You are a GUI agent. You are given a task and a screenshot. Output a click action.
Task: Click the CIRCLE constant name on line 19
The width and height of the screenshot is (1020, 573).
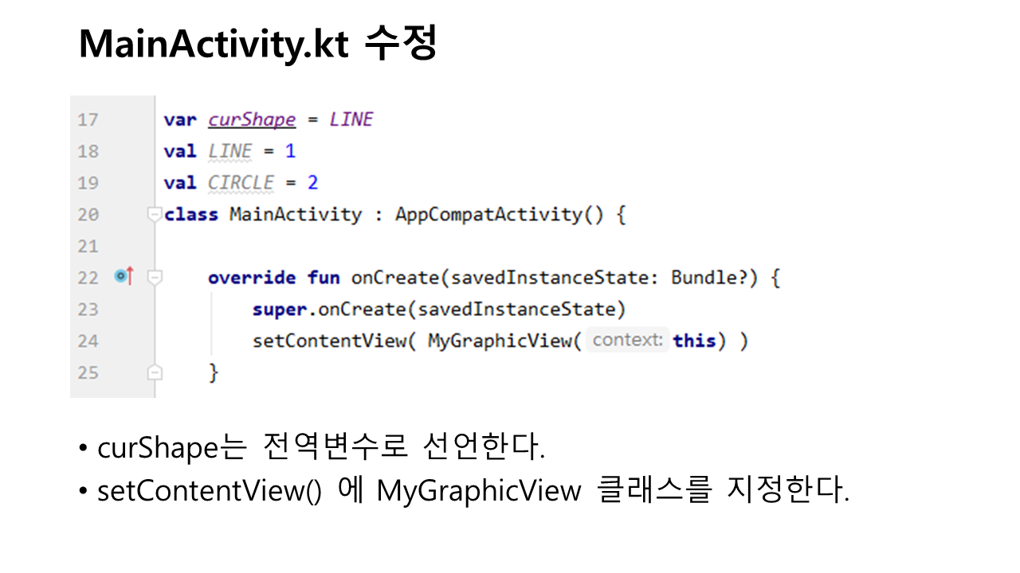pyautogui.click(x=241, y=182)
